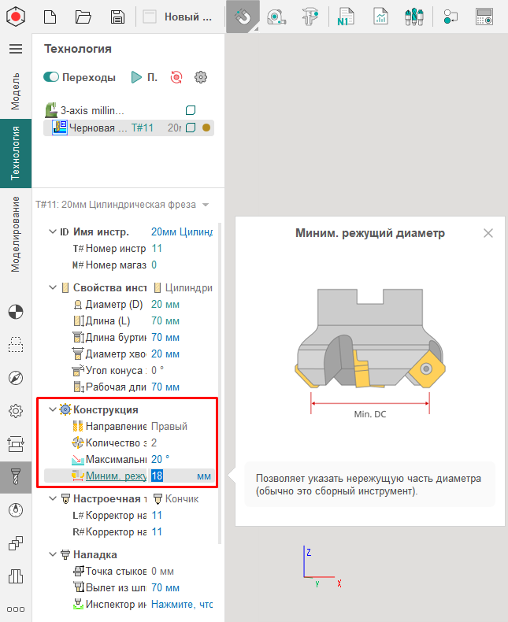Close the Миним. режущий диаметр help popup
Viewport: 508px width, 622px height.
pos(488,233)
